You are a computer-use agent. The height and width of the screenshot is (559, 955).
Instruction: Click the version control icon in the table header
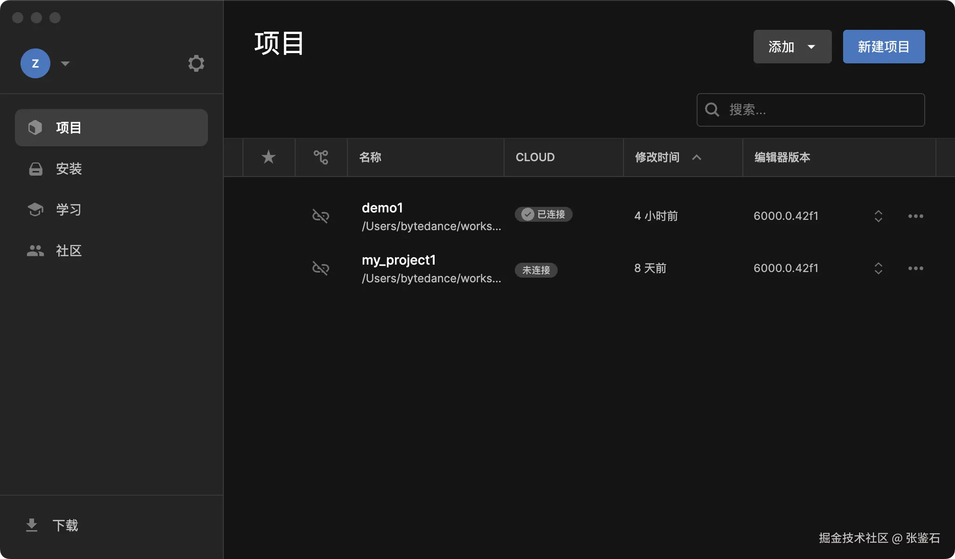click(x=321, y=157)
